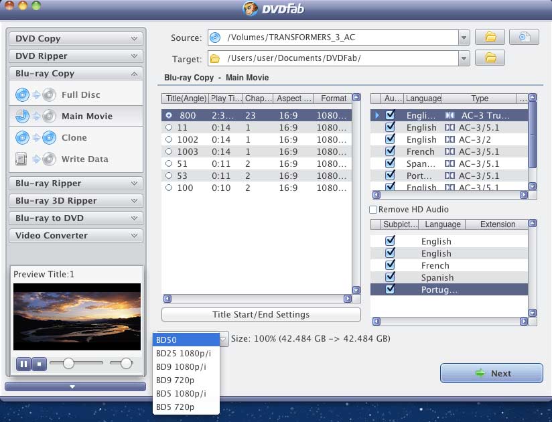The image size is (552, 422).
Task: Select the Write Data mode
Action: [x=76, y=159]
